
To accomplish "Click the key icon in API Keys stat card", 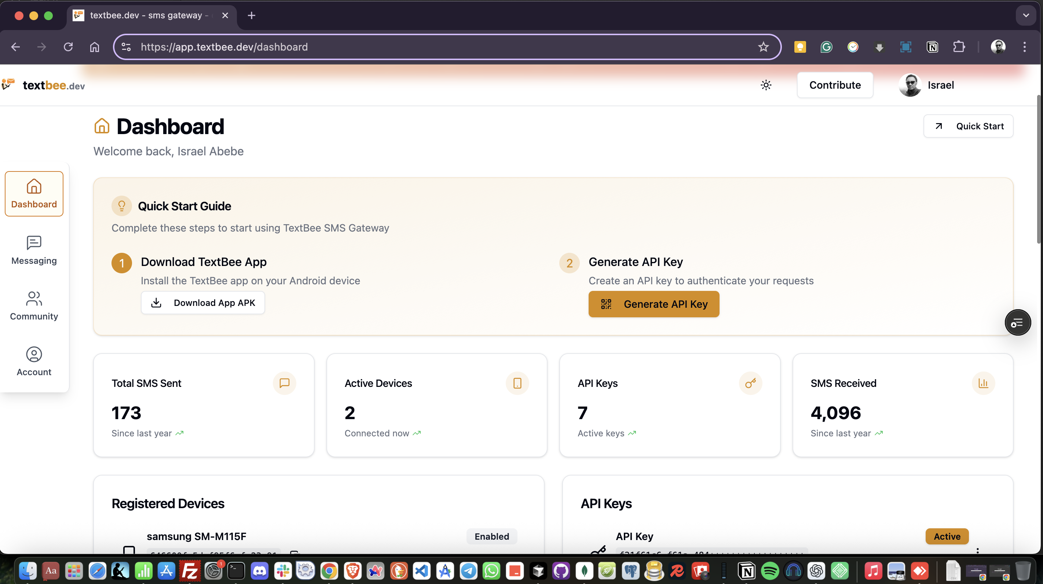I will click(x=750, y=383).
